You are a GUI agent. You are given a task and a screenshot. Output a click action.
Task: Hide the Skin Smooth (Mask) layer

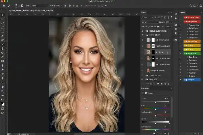[142, 40]
